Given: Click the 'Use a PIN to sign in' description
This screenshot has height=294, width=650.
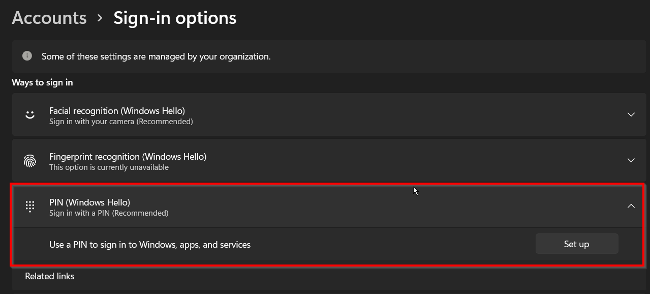Looking at the screenshot, I should click(x=150, y=245).
